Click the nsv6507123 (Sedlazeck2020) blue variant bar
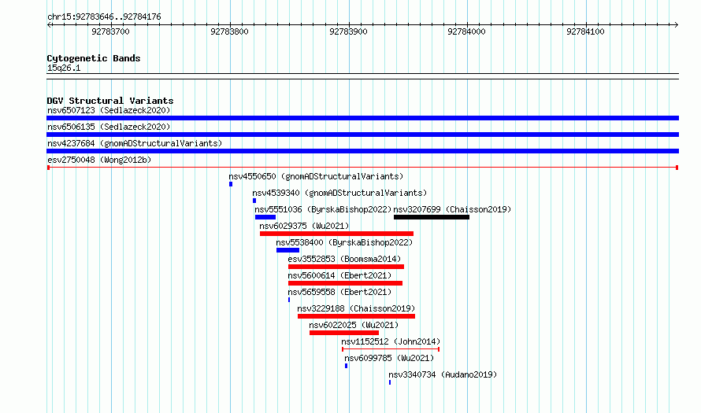This screenshot has width=701, height=413. pos(362,118)
